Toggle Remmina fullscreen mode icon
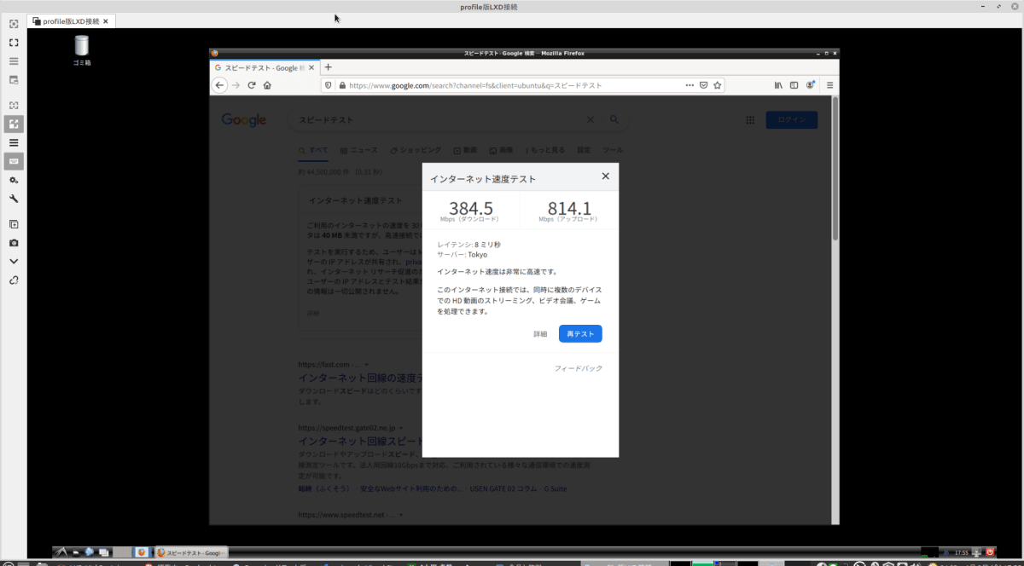Image resolution: width=1024 pixels, height=566 pixels. pos(14,42)
